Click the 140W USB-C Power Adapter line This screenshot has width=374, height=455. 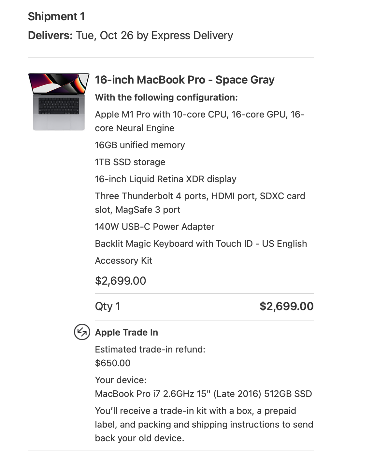[x=154, y=227]
